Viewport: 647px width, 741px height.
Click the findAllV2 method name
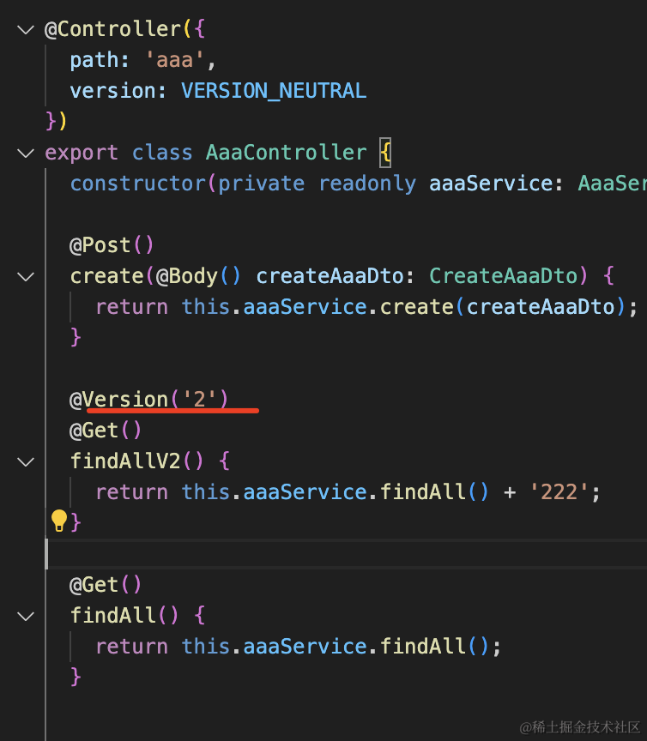tap(125, 461)
